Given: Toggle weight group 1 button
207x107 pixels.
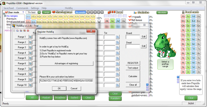Looking at the screenshot, I should [88, 12].
